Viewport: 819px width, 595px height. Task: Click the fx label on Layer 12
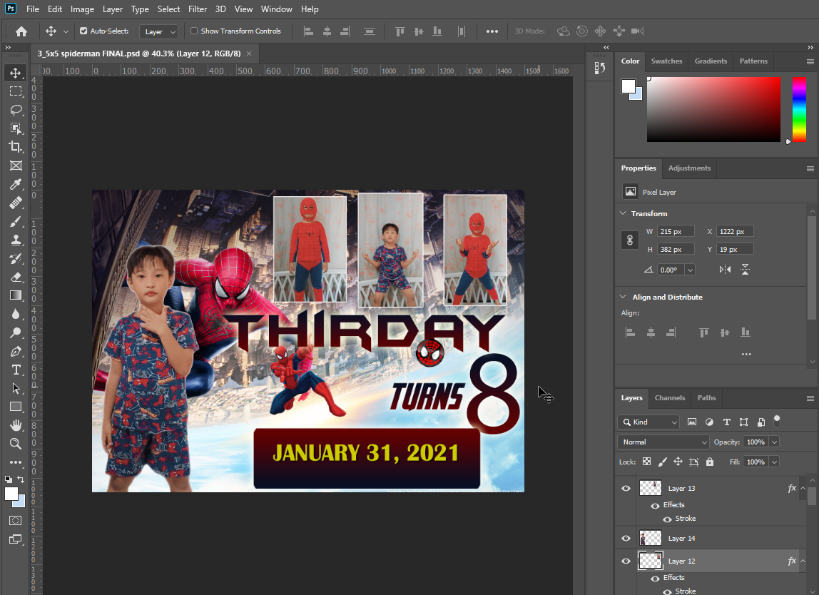point(791,561)
